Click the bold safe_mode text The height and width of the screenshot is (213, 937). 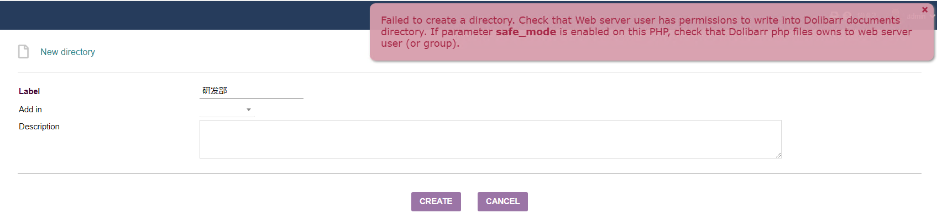[526, 32]
